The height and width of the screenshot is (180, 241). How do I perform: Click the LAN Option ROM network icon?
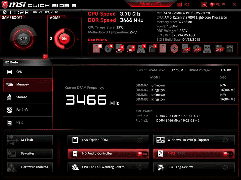click(75, 140)
